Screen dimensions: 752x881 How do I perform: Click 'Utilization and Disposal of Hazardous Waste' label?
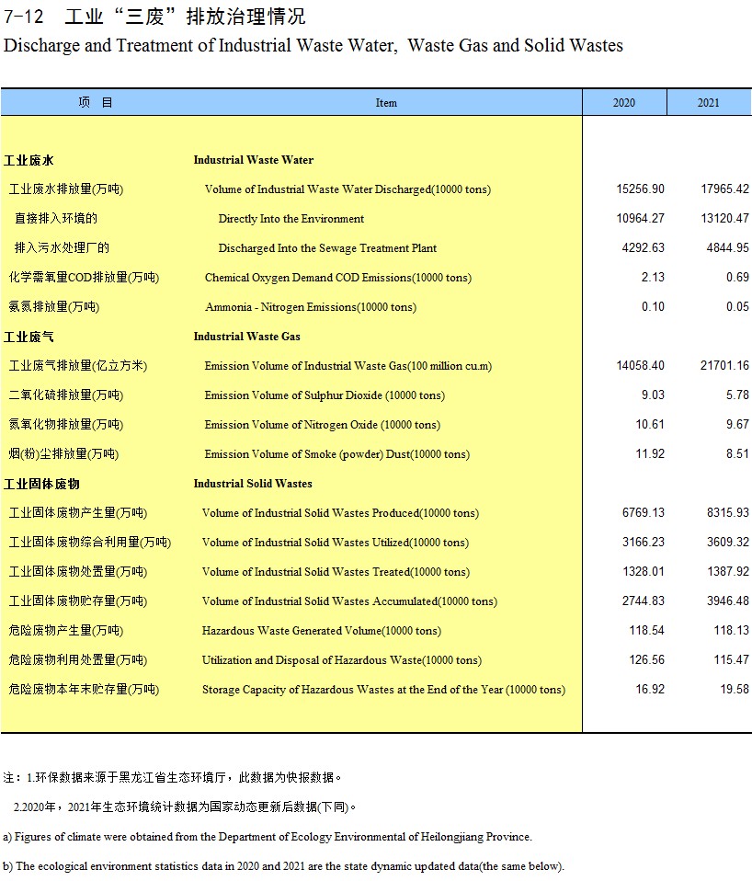click(341, 660)
